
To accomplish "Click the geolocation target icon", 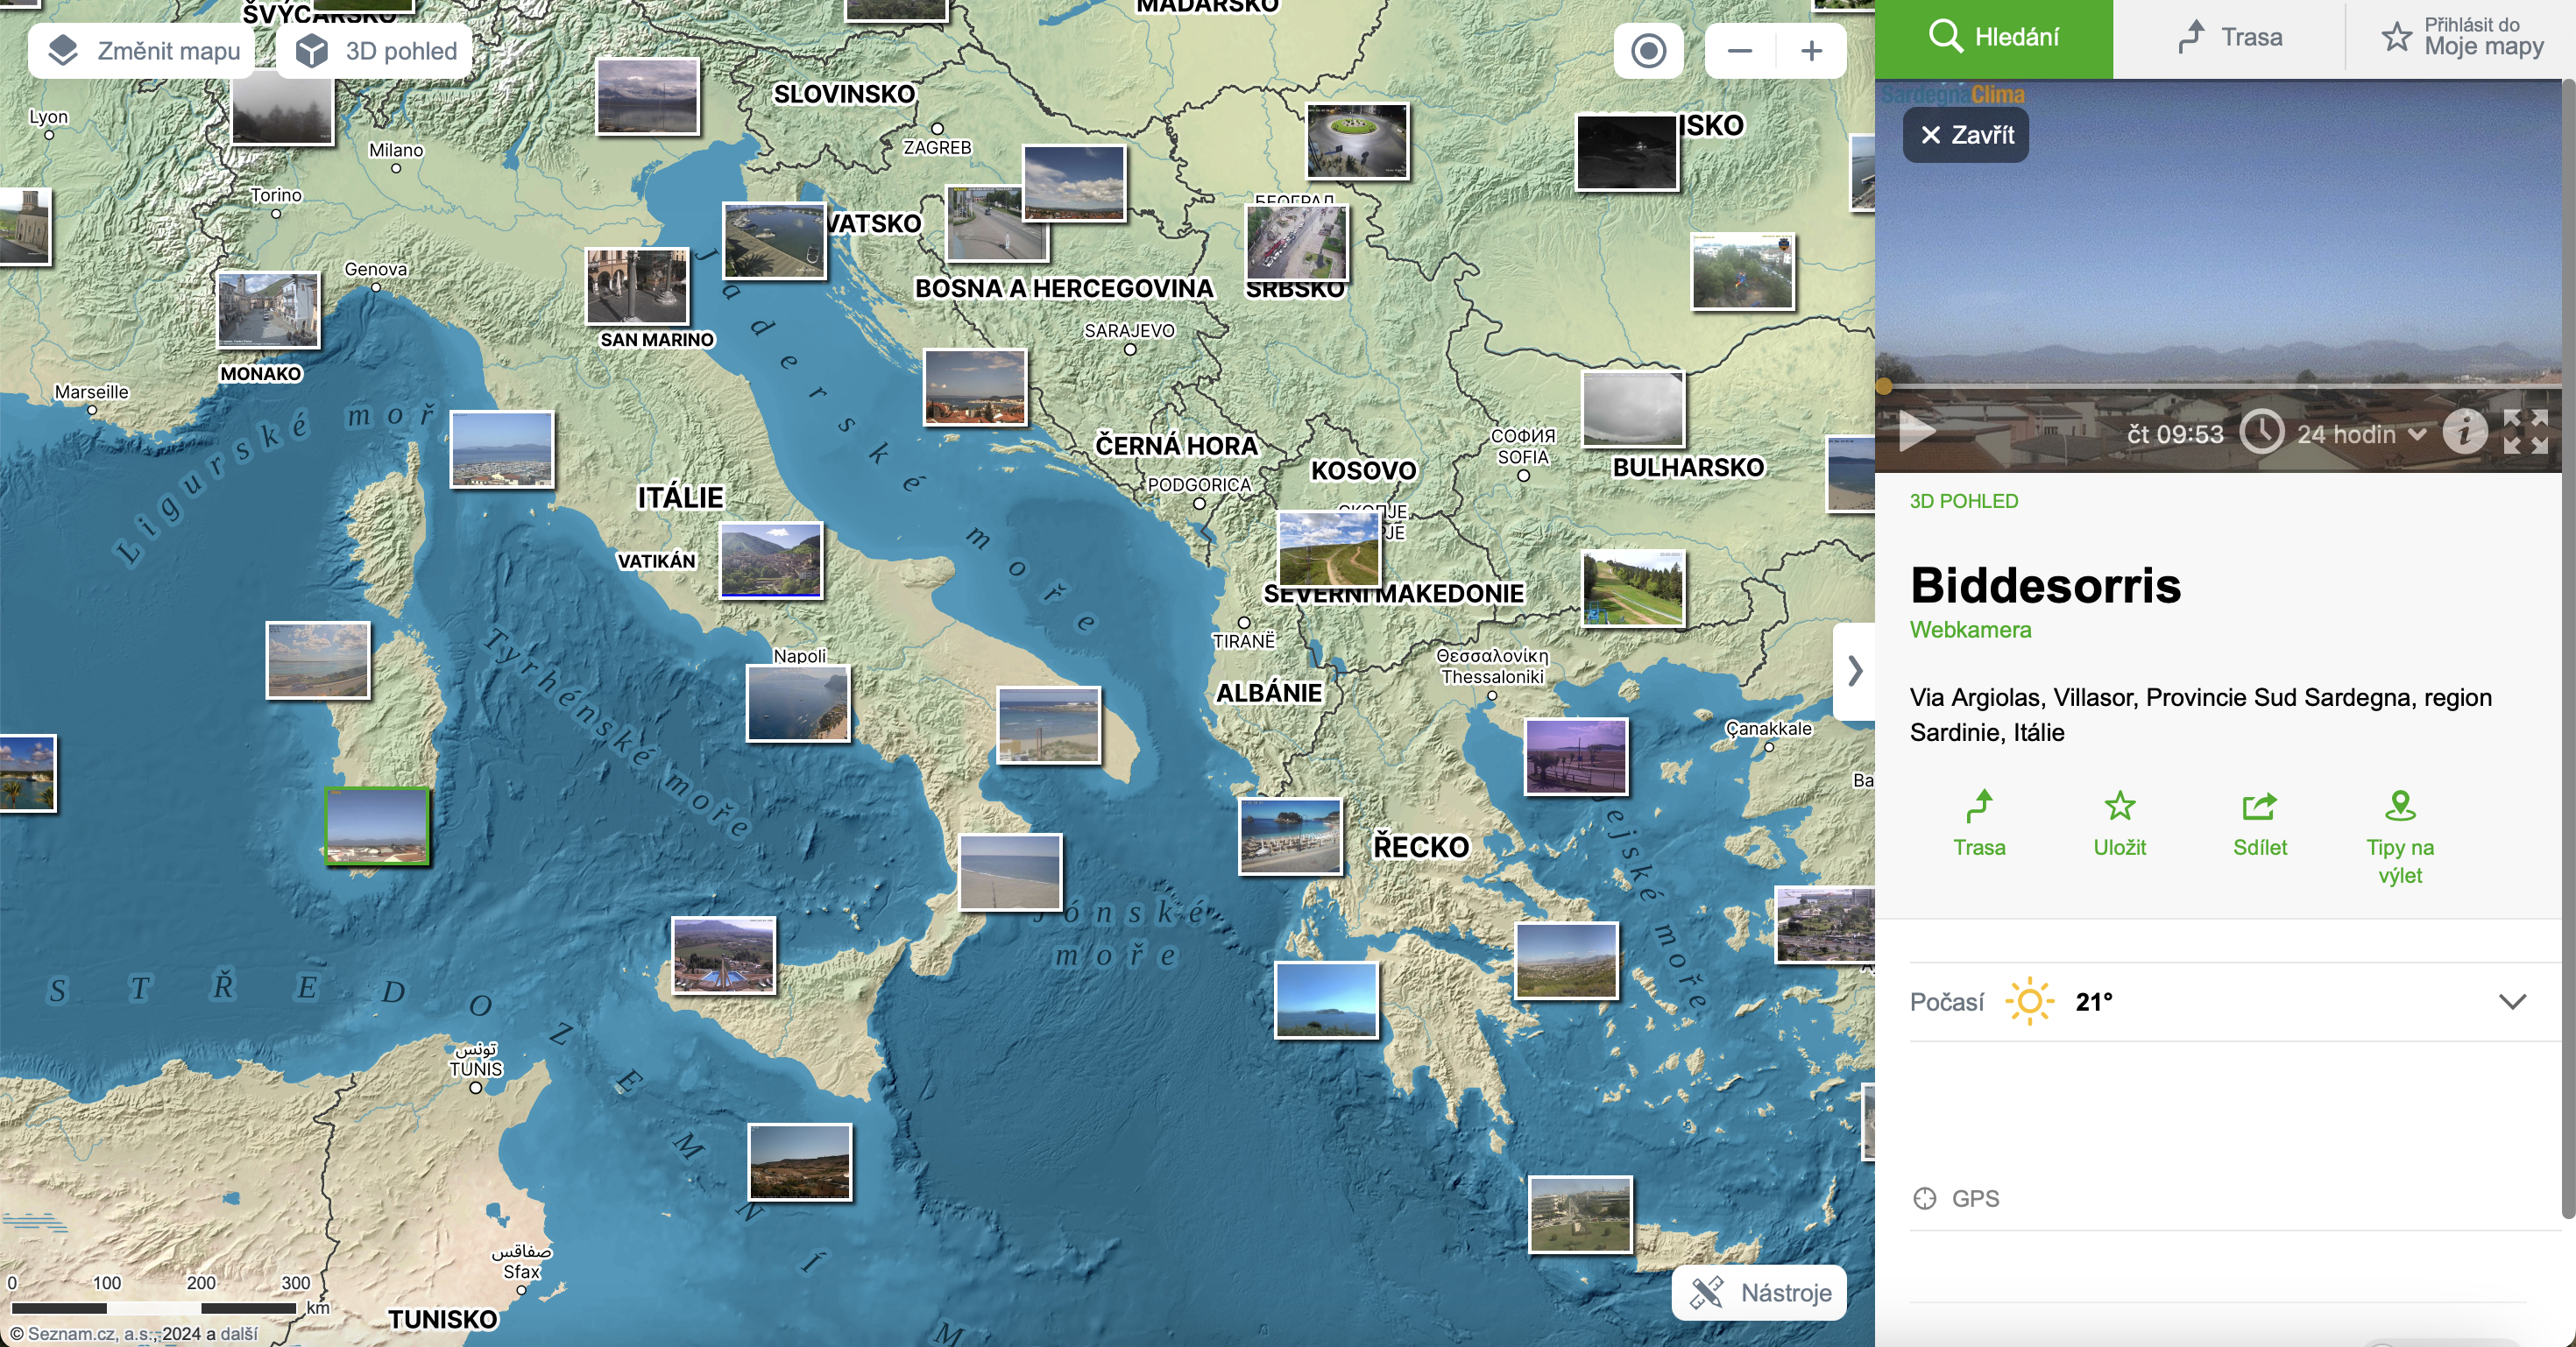I will click(1648, 50).
